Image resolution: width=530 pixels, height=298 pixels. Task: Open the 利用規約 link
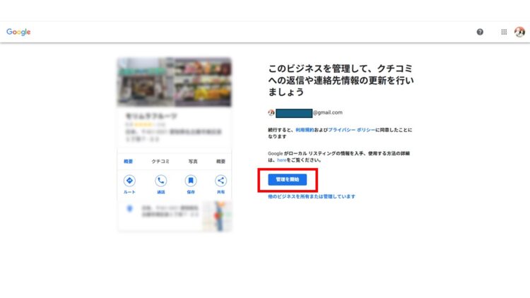(305, 130)
